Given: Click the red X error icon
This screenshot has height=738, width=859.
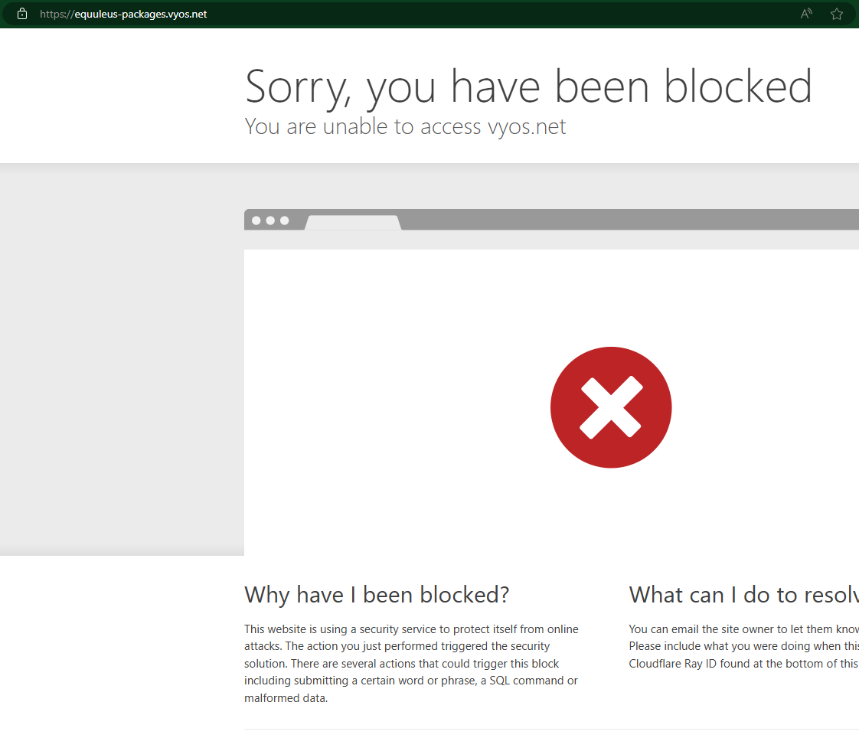Looking at the screenshot, I should tap(610, 407).
